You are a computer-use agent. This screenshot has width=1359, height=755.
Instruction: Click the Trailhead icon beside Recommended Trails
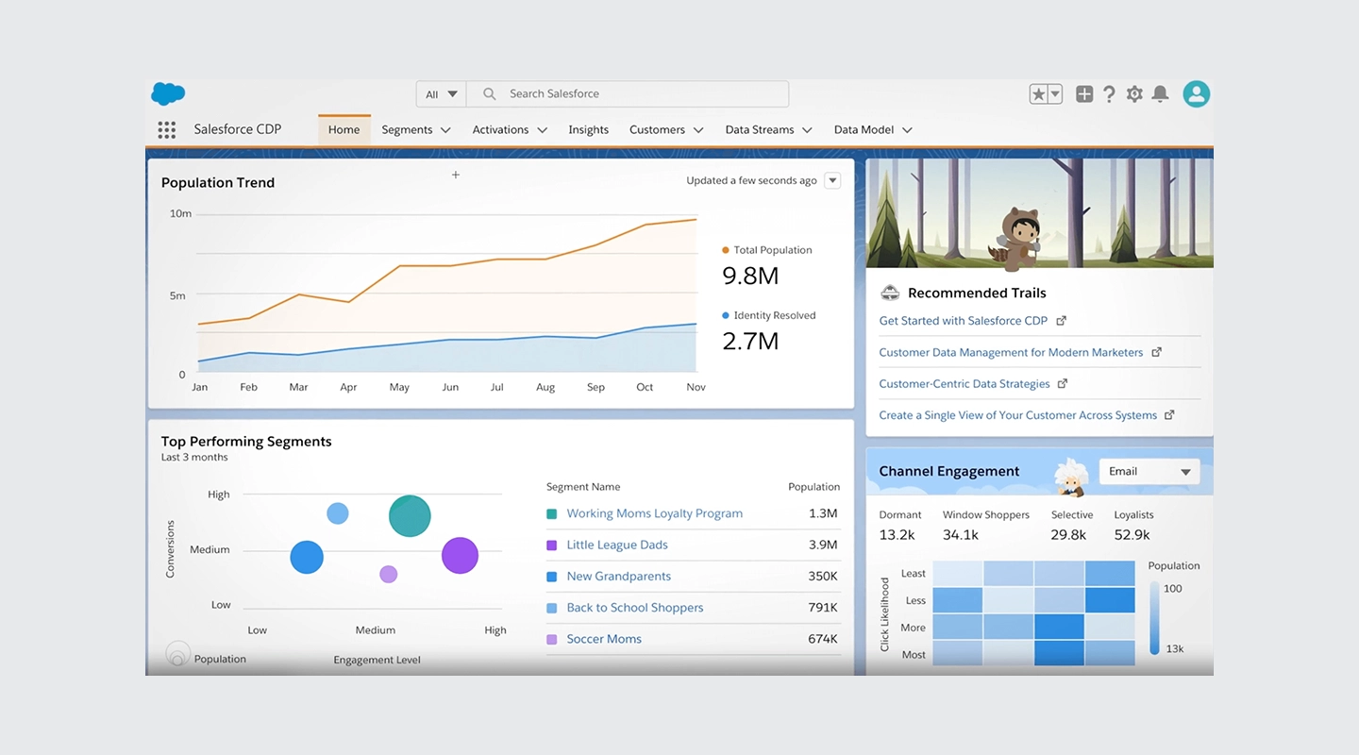coord(890,293)
